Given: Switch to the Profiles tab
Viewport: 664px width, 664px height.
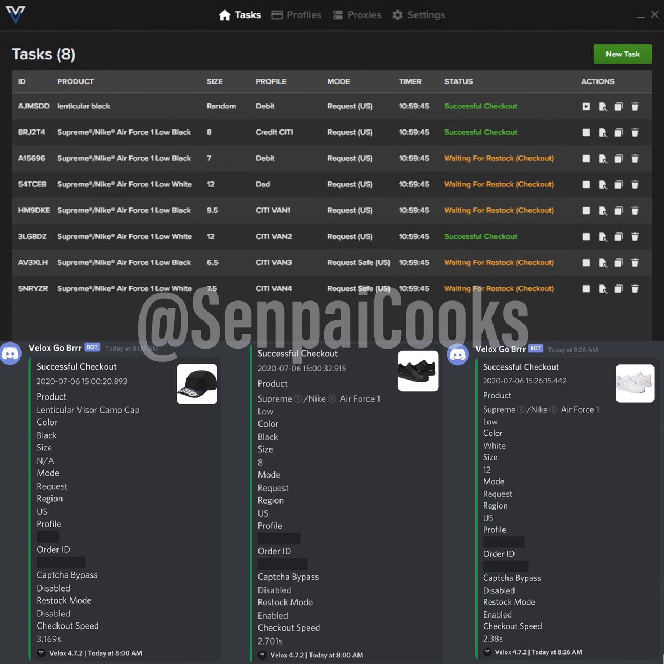Looking at the screenshot, I should [x=297, y=15].
